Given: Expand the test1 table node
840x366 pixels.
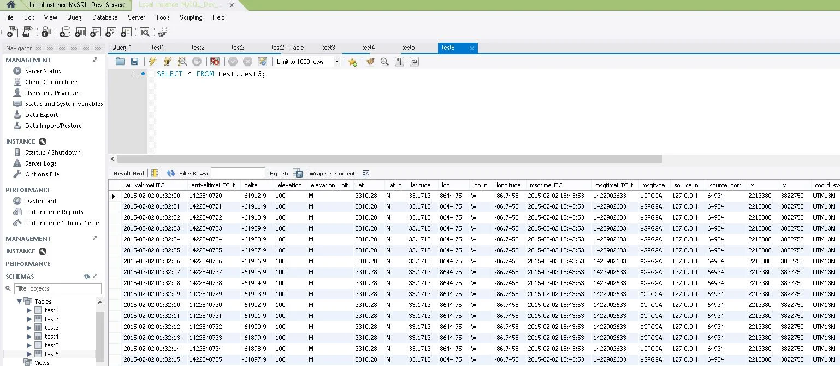Looking at the screenshot, I should coord(29,310).
